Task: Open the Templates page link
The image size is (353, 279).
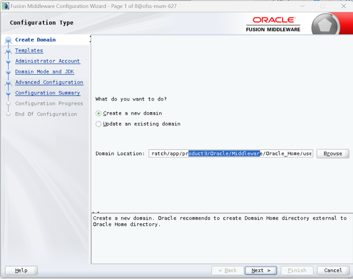Action: pos(29,50)
